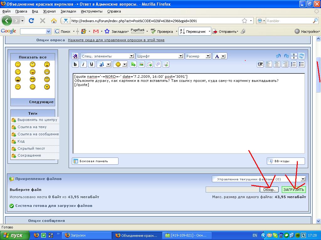Viewport: 321px width, 240px height.
Task: Click the пуск Start button
Action: pyautogui.click(x=15, y=235)
